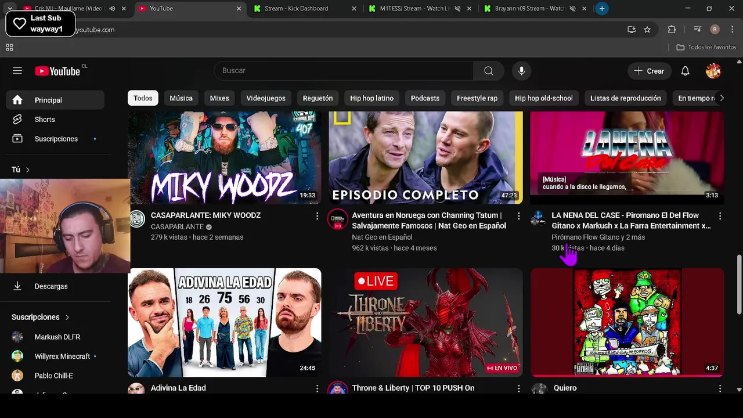Open the CASAPARLANTE channel avatar
The width and height of the screenshot is (743, 418).
[x=137, y=219]
